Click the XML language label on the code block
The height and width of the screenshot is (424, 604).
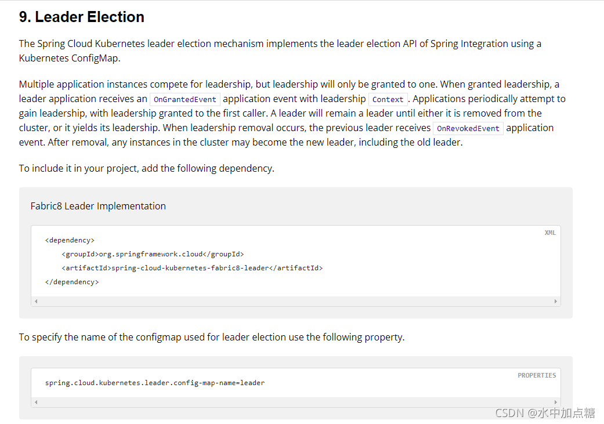tap(550, 233)
